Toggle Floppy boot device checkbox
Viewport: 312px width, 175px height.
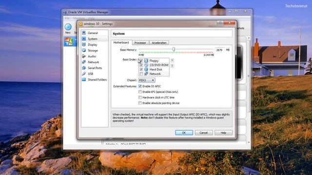(x=141, y=60)
